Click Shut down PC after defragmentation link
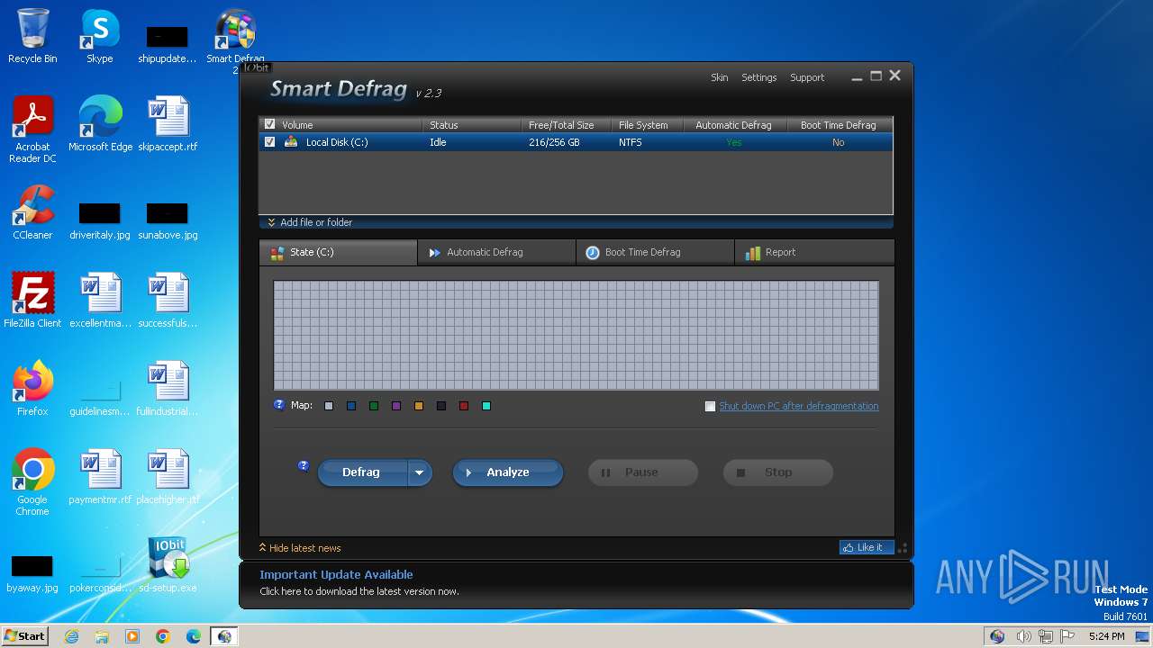This screenshot has height=648, width=1153. (x=799, y=406)
